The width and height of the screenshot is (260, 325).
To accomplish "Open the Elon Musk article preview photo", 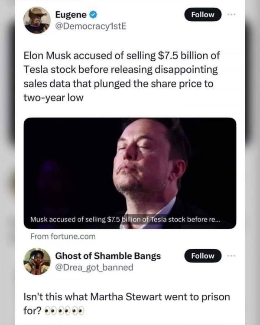I will [x=130, y=165].
